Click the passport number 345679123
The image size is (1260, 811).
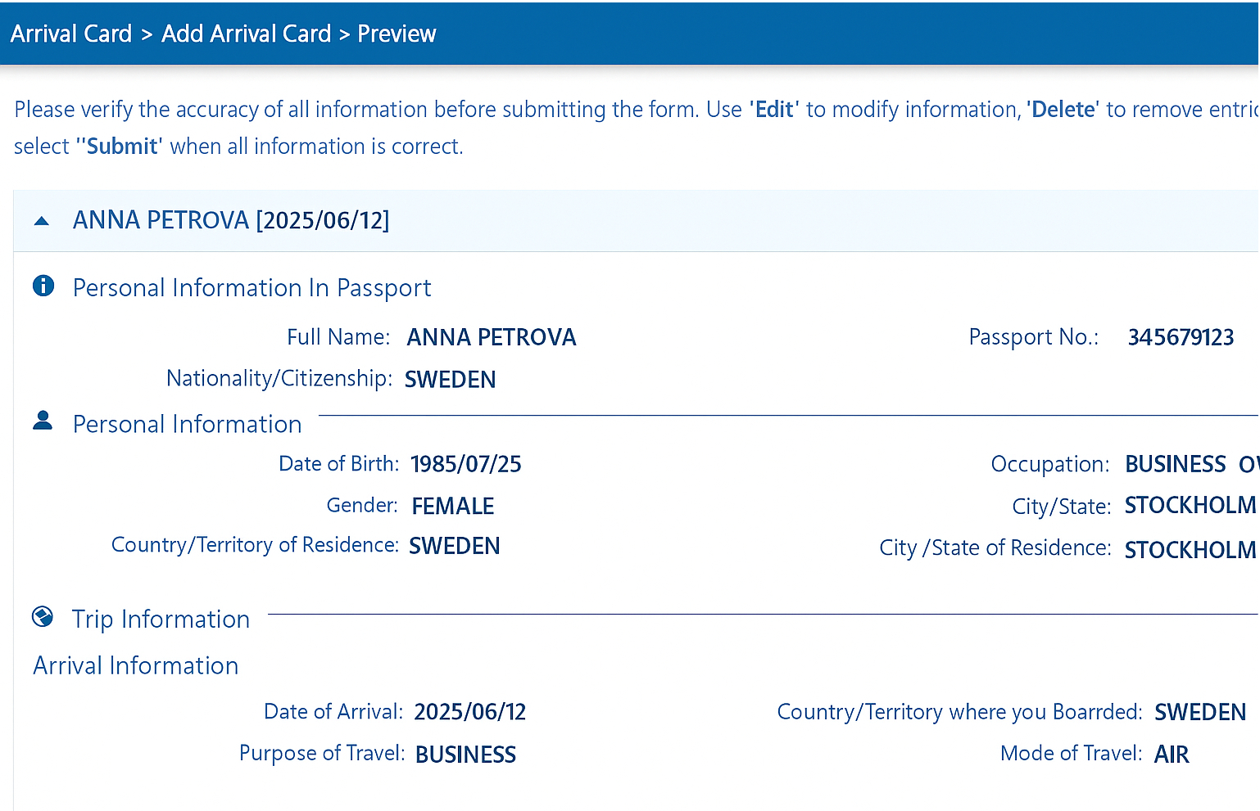1180,336
